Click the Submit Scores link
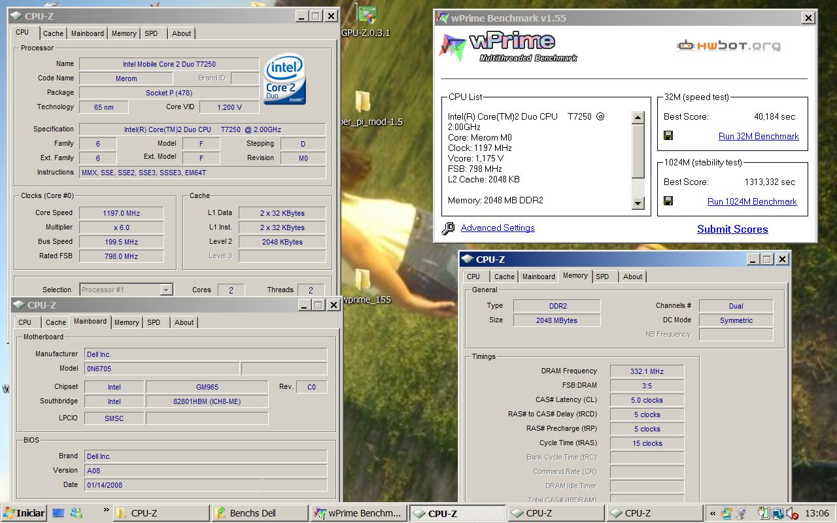 (x=732, y=229)
